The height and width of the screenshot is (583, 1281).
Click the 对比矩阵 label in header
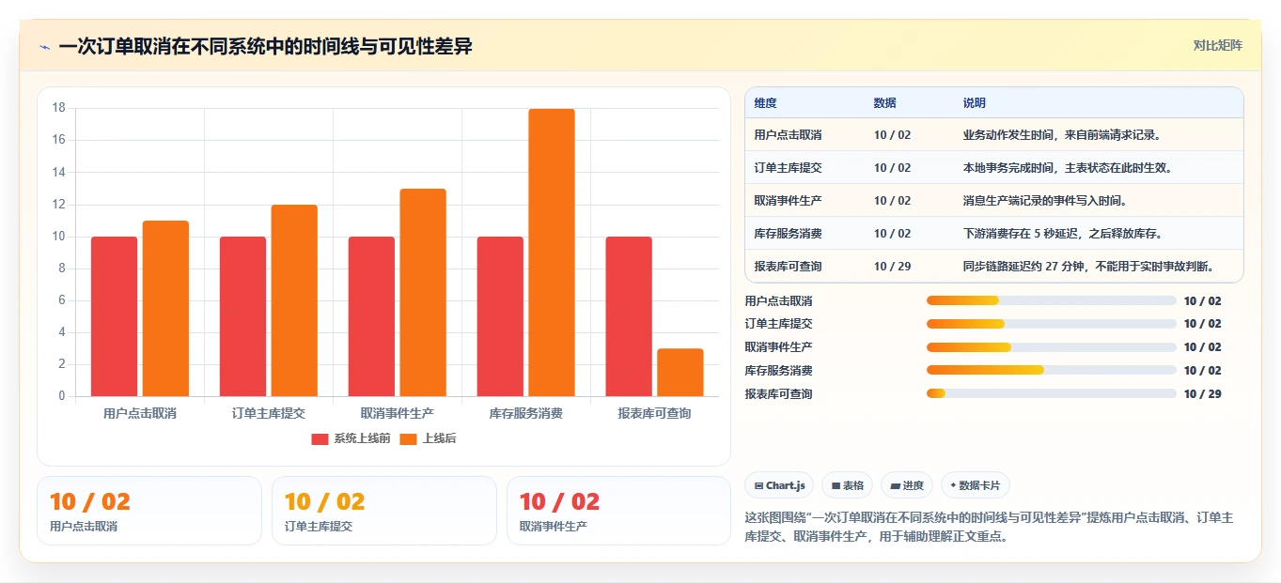click(1217, 45)
